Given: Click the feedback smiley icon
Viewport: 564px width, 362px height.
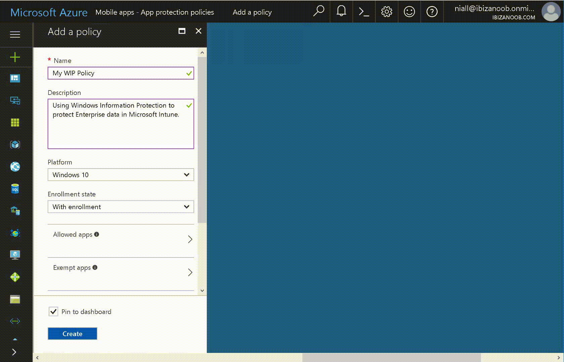Looking at the screenshot, I should point(409,12).
